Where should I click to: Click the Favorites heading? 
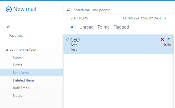tap(16, 36)
